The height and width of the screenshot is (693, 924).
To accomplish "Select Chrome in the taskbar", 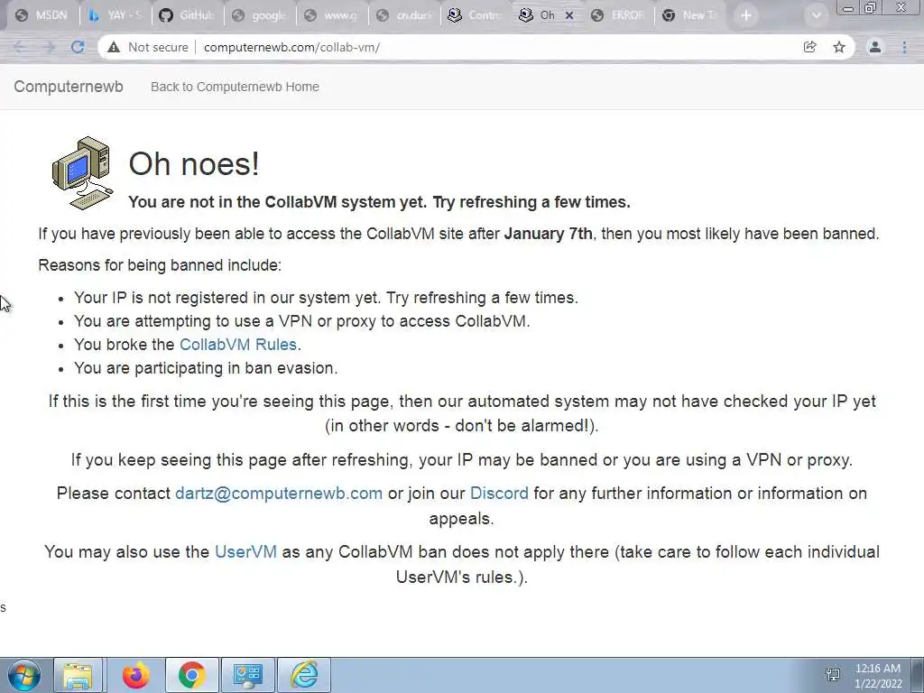I will click(x=191, y=675).
